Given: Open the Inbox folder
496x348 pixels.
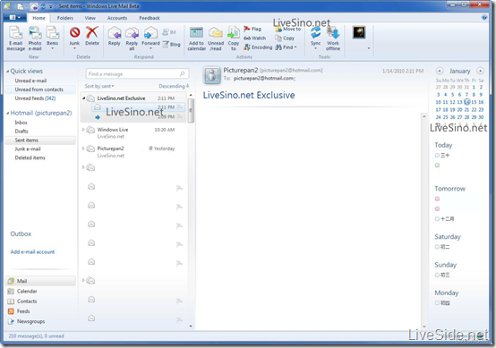Looking at the screenshot, I should pyautogui.click(x=21, y=123).
